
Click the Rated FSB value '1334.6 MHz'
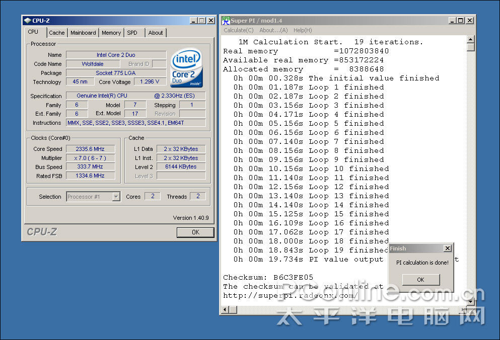pyautogui.click(x=90, y=176)
